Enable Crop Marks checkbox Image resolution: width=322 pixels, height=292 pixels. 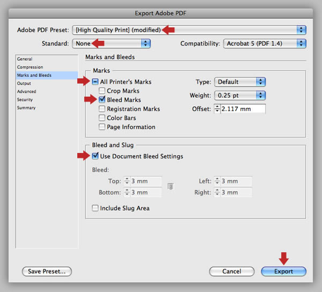tap(102, 91)
